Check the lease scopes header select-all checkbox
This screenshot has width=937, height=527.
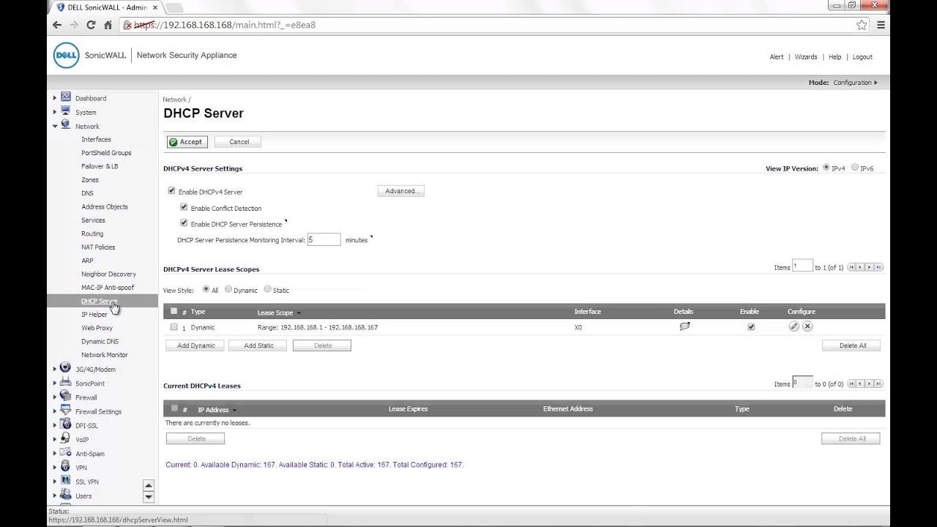(174, 311)
